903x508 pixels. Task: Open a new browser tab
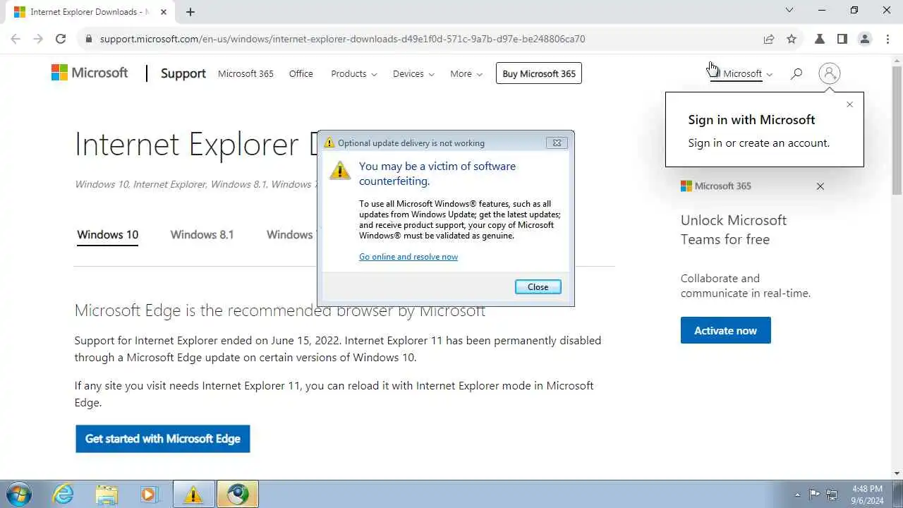pyautogui.click(x=190, y=12)
